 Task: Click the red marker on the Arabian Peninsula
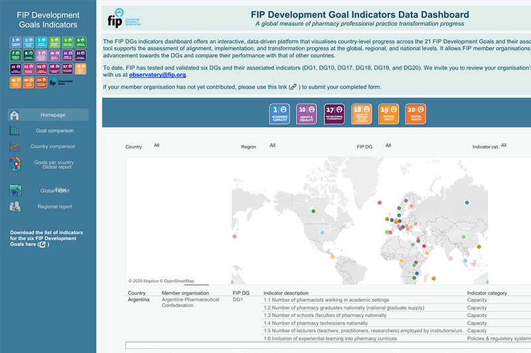424,246
